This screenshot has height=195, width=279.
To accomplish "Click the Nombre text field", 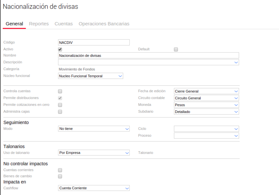I will [x=148, y=56].
